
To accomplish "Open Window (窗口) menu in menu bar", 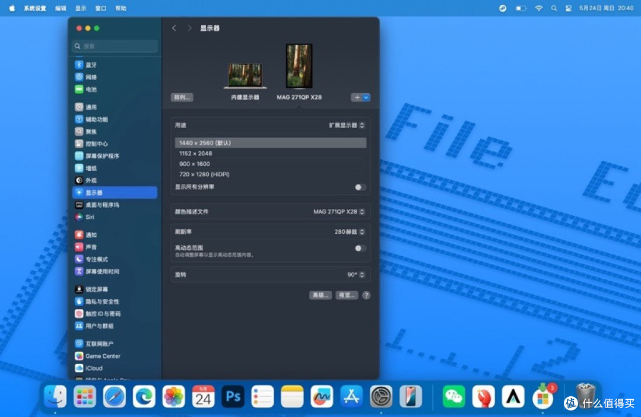I will 100,8.
